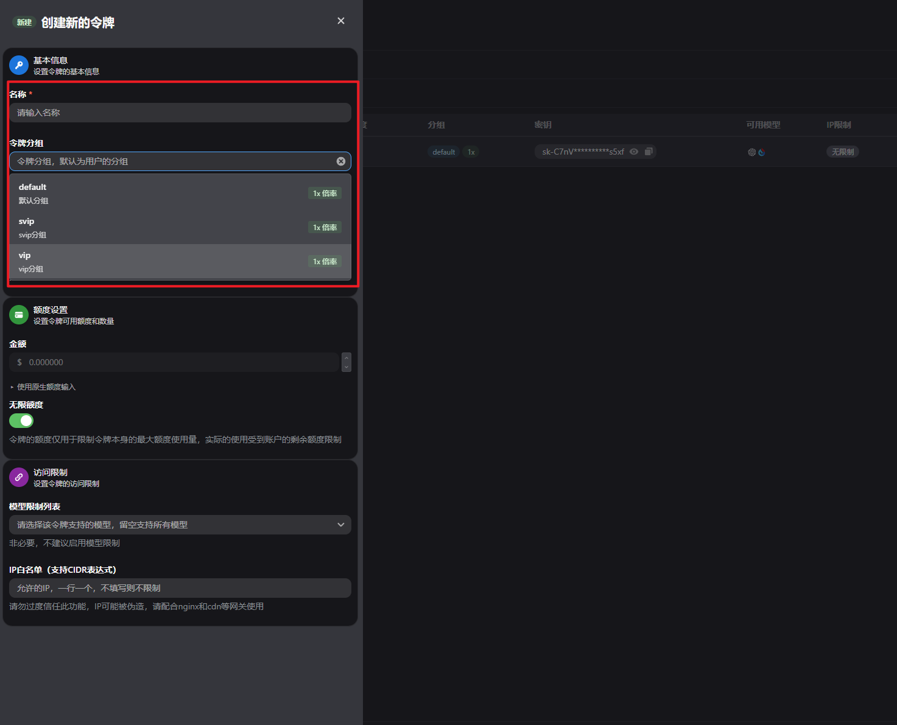897x725 pixels.
Task: Open the 模型限制列表 dropdown
Action: pyautogui.click(x=180, y=525)
